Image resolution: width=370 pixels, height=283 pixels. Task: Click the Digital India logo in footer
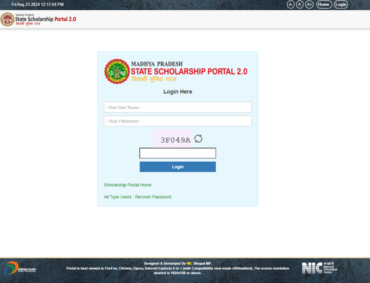click(x=20, y=268)
